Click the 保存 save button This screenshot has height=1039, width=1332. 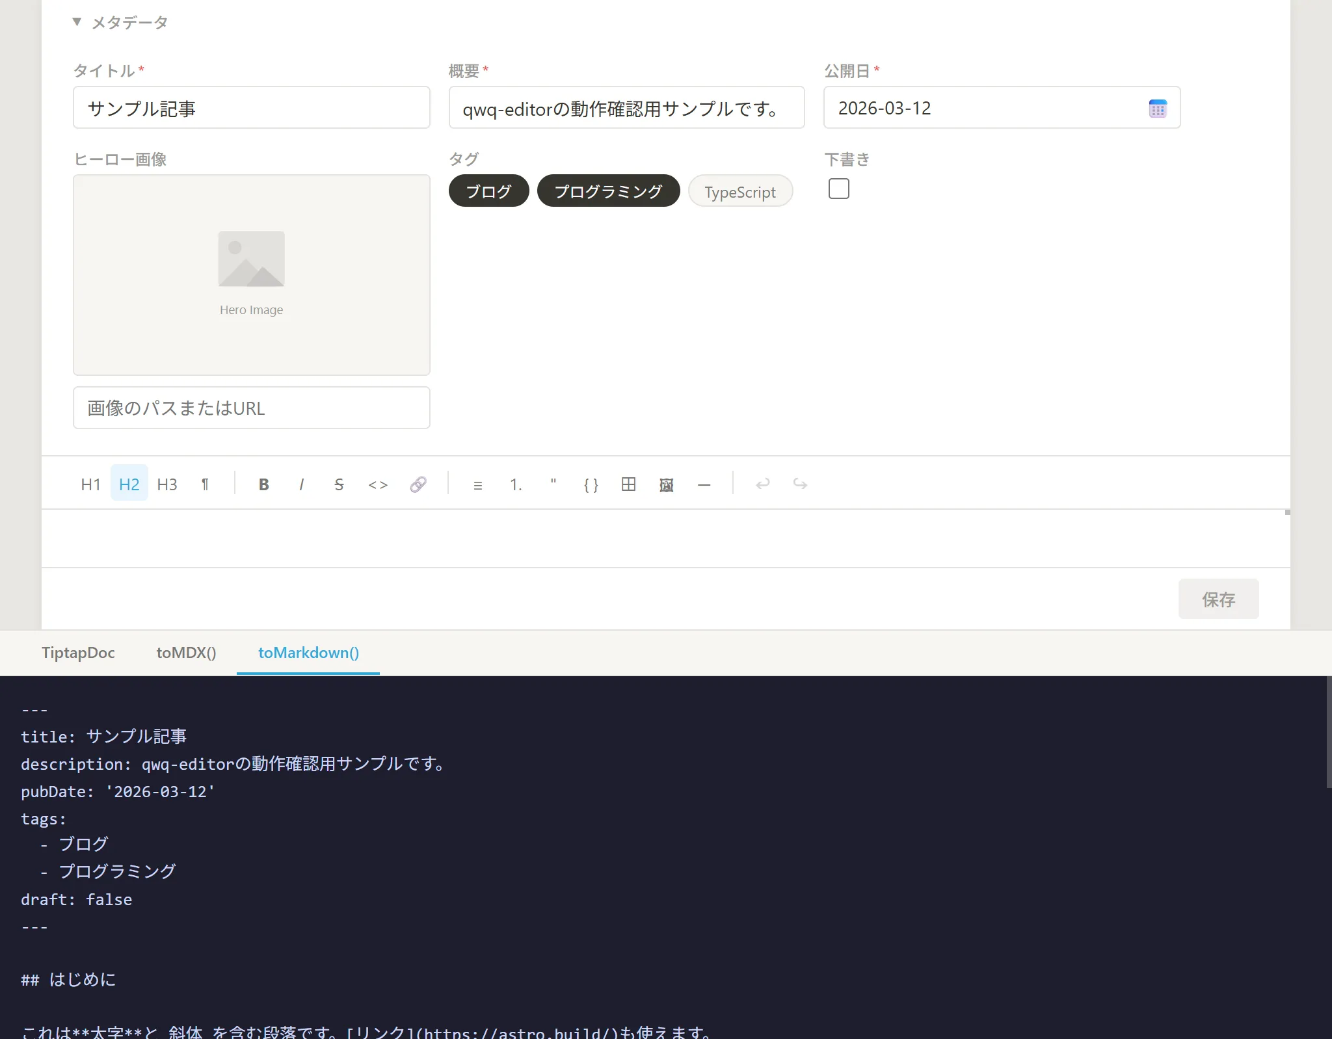(1218, 599)
